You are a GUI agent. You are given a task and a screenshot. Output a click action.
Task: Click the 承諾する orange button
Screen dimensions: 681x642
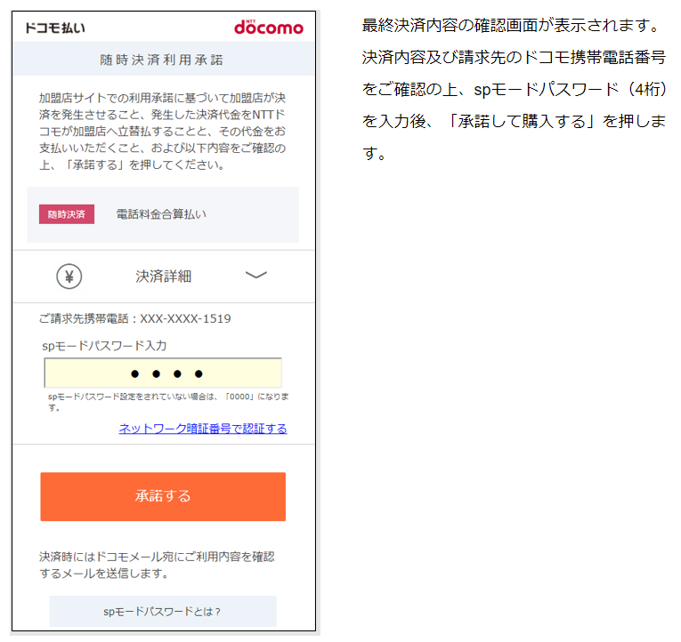(x=163, y=496)
